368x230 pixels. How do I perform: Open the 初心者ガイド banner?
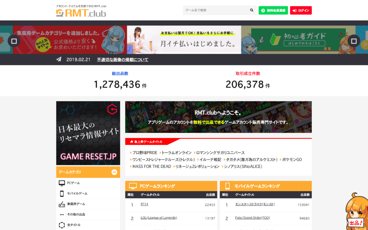[298, 40]
